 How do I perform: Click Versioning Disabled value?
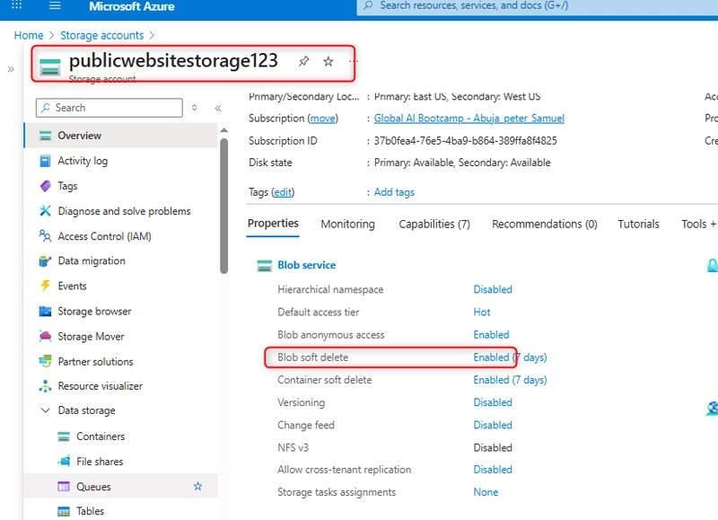(493, 402)
